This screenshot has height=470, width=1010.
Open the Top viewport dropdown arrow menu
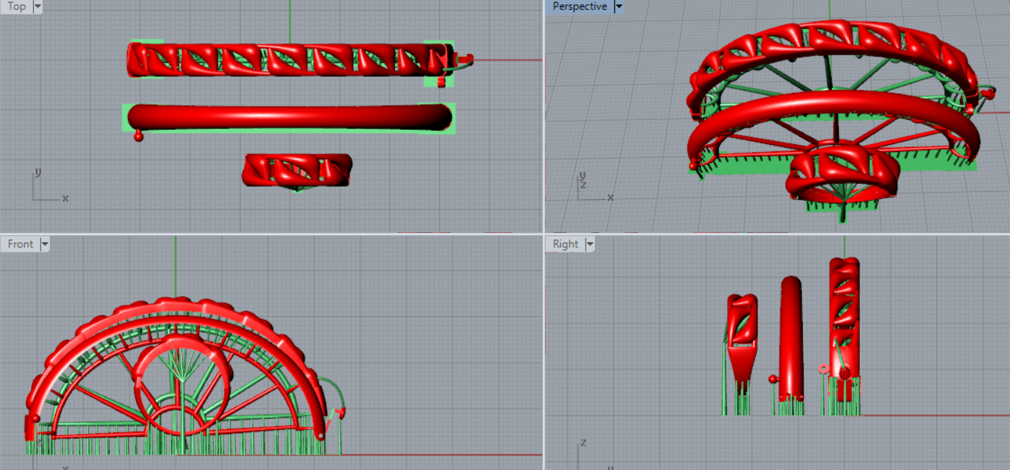click(x=38, y=6)
